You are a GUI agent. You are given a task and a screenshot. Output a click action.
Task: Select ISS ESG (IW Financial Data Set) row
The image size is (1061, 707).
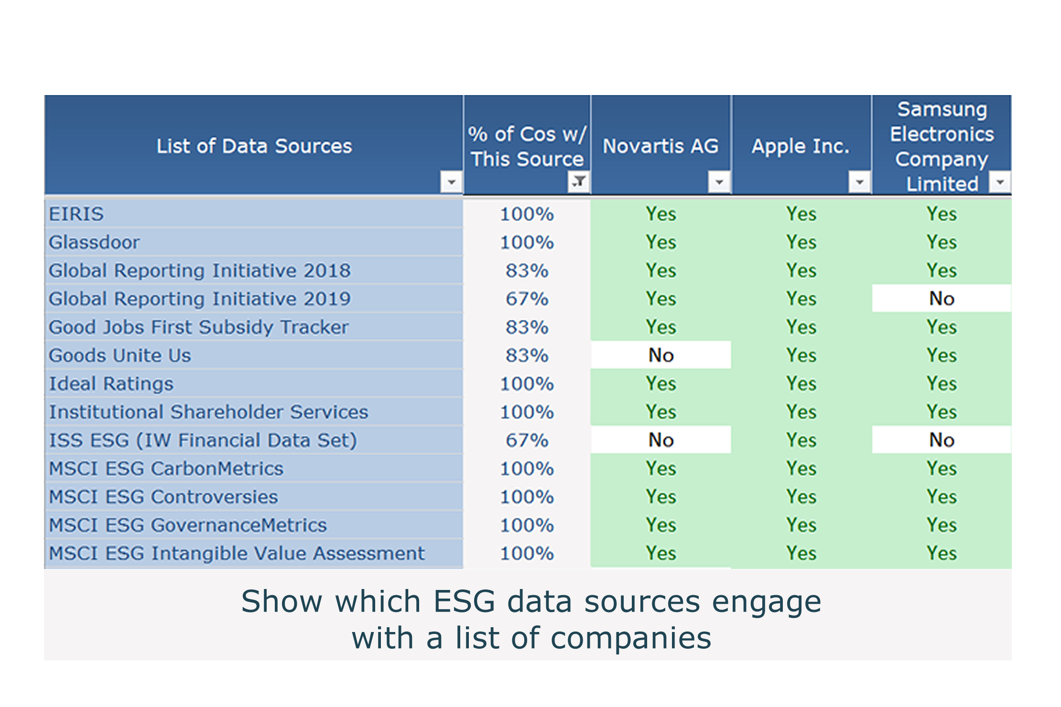coord(253,440)
